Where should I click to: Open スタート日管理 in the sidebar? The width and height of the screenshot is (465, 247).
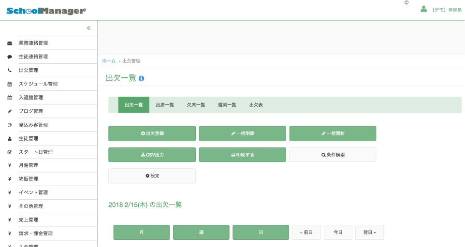pos(36,152)
